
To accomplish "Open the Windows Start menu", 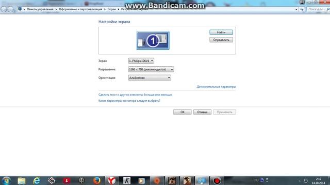I will pyautogui.click(x=6, y=180).
